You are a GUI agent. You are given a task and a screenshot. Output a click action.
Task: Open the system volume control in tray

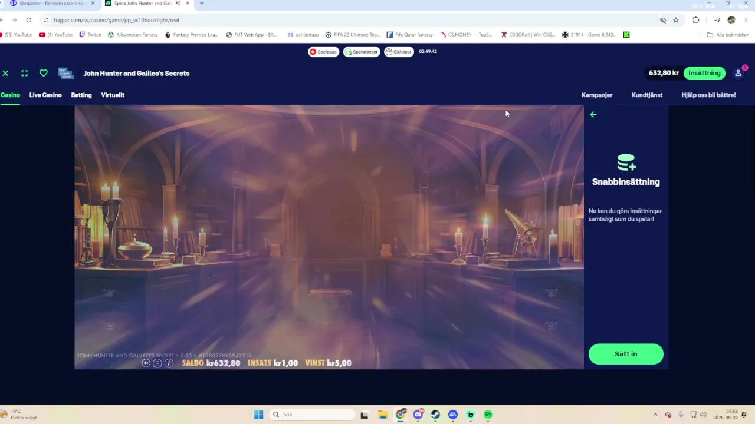(703, 415)
